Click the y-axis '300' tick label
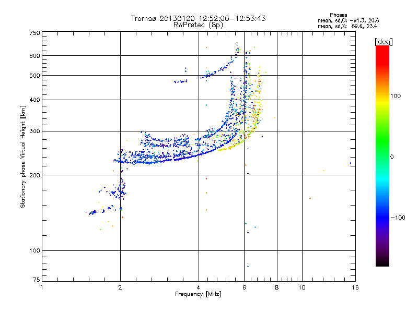This screenshot has height=313, width=418. [35, 131]
